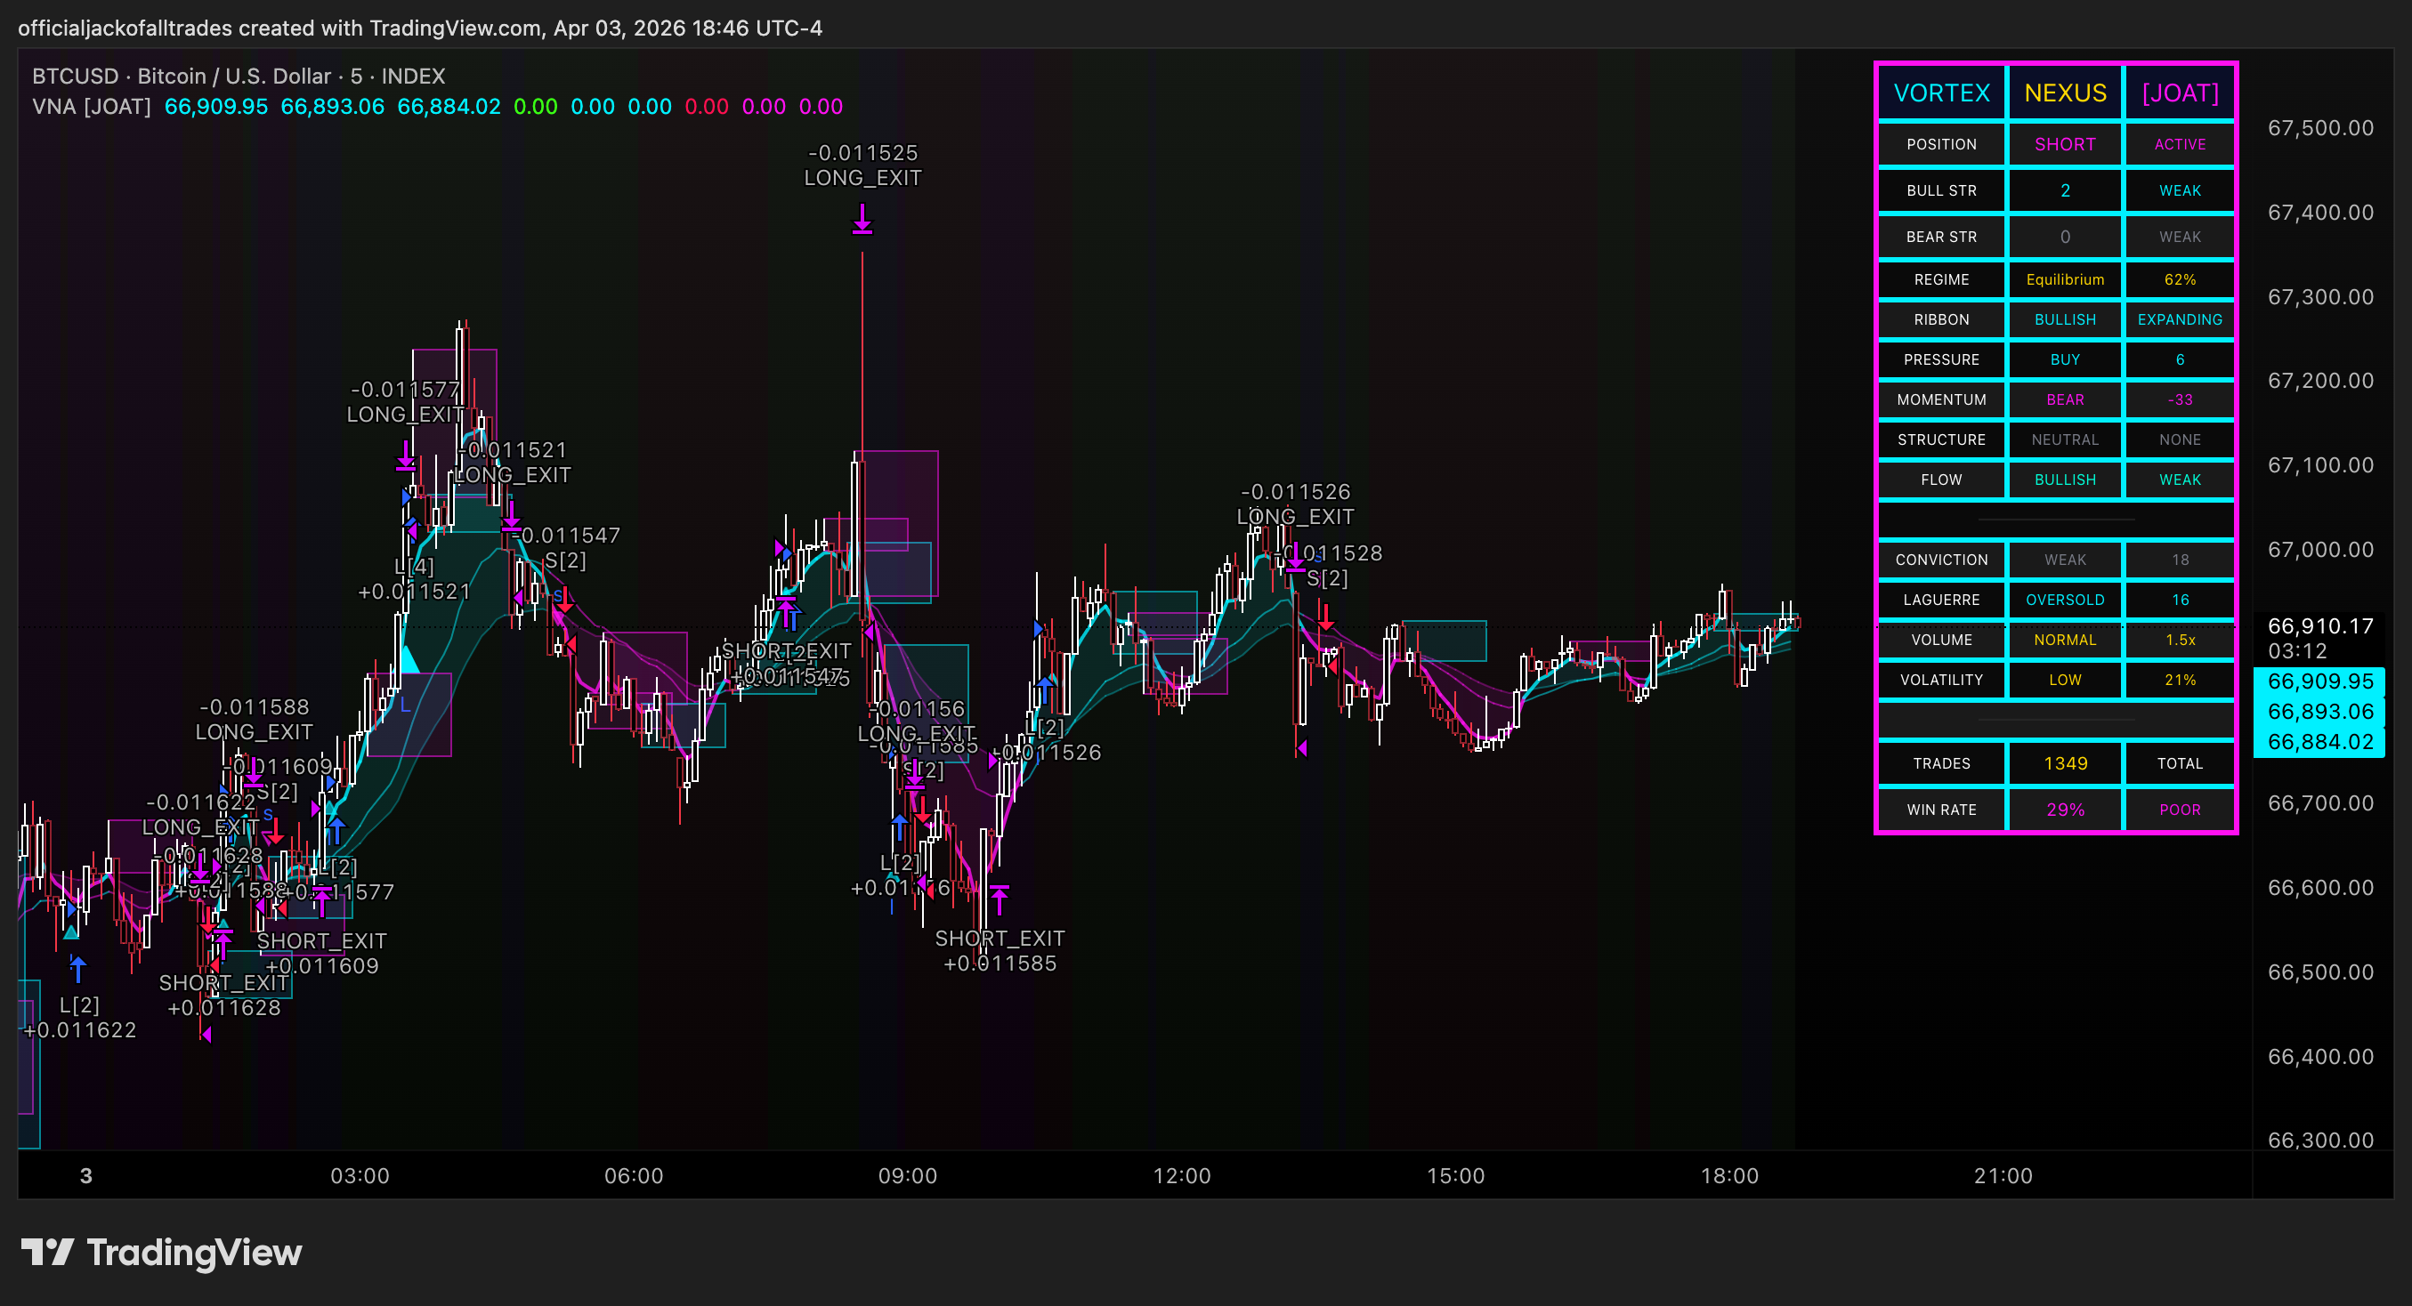
Task: Click the cyan 66,893.06 price axis tag
Action: point(2320,712)
